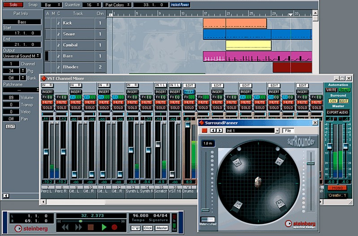Start playback with the green Play button
Image resolution: width=358 pixels, height=236 pixels.
coord(104,227)
